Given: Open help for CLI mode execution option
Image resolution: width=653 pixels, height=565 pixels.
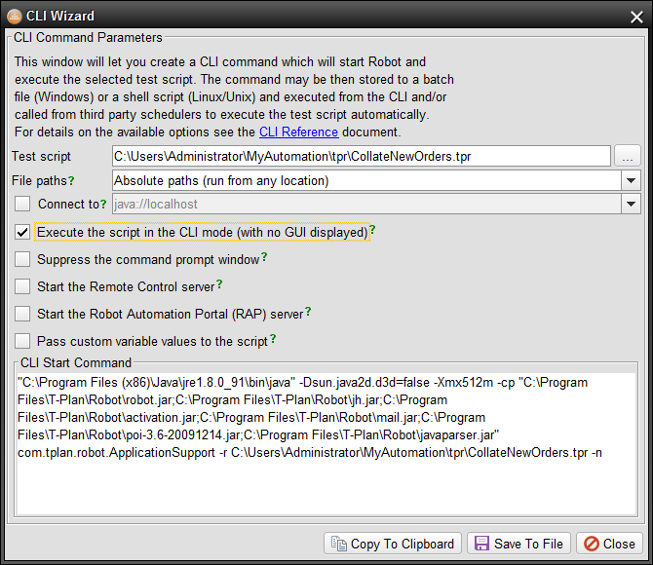Looking at the screenshot, I should (372, 231).
